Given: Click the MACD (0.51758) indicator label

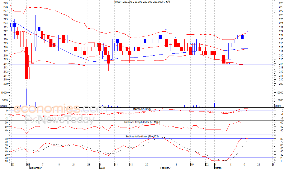Looking at the screenshot, I should click(142, 109).
